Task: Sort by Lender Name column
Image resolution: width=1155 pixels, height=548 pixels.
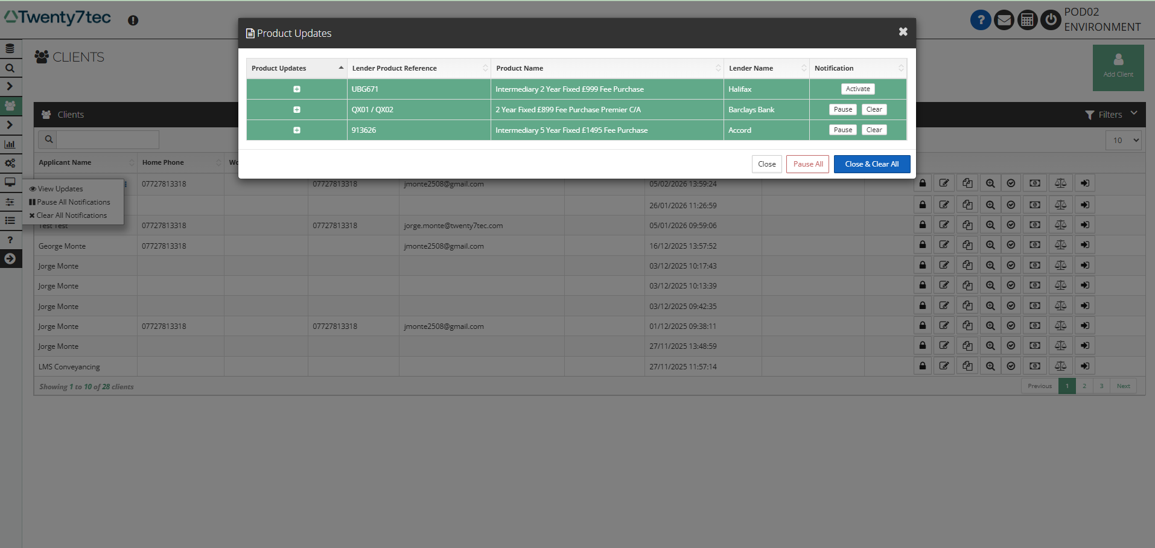Action: pos(766,68)
